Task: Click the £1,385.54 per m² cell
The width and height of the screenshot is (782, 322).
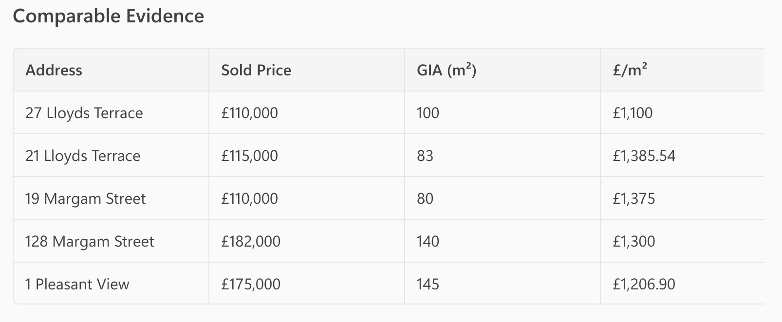Action: tap(644, 156)
